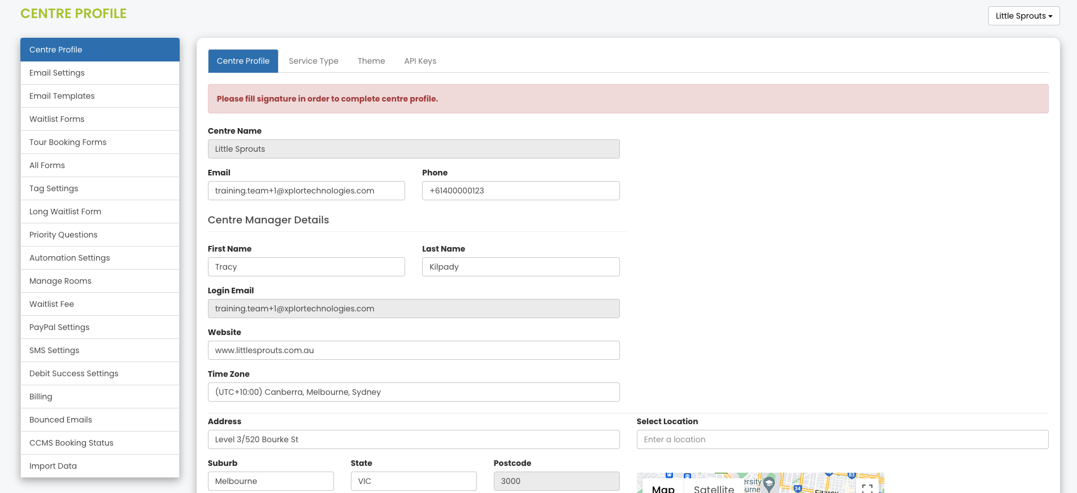Go to Billing in the sidebar
This screenshot has height=493, width=1077.
[100, 397]
